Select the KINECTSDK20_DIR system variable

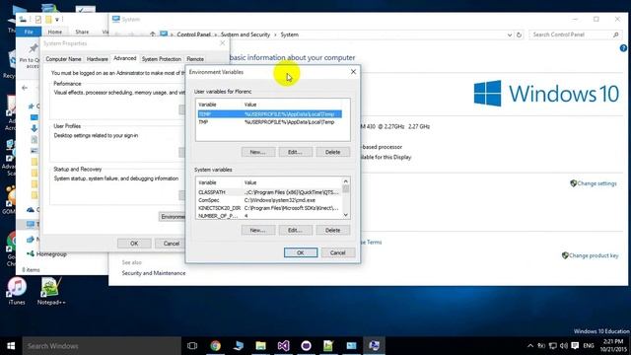269,208
